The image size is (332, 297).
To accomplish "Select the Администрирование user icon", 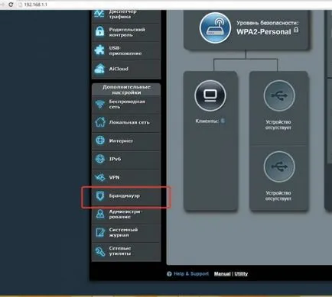I will click(100, 214).
